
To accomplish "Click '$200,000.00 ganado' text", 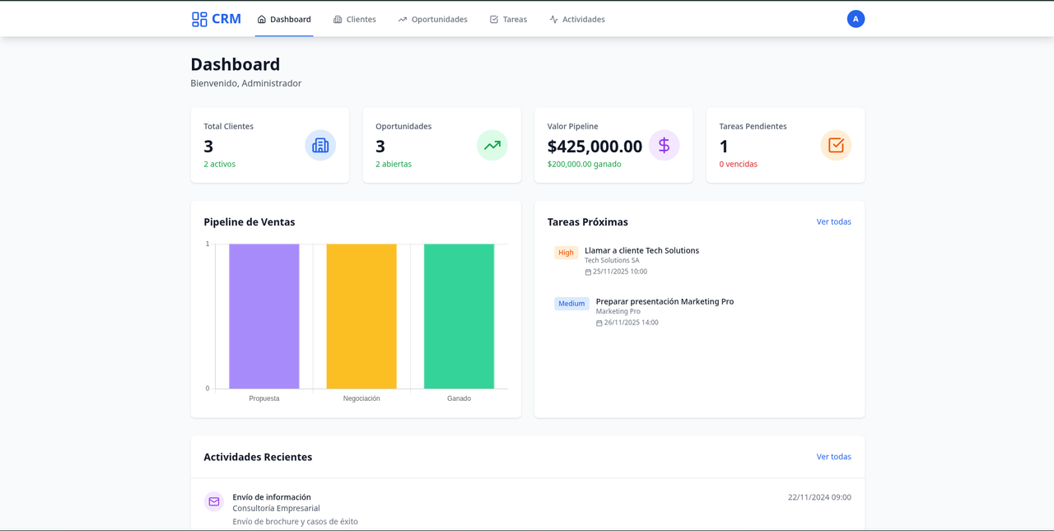I will (x=585, y=164).
